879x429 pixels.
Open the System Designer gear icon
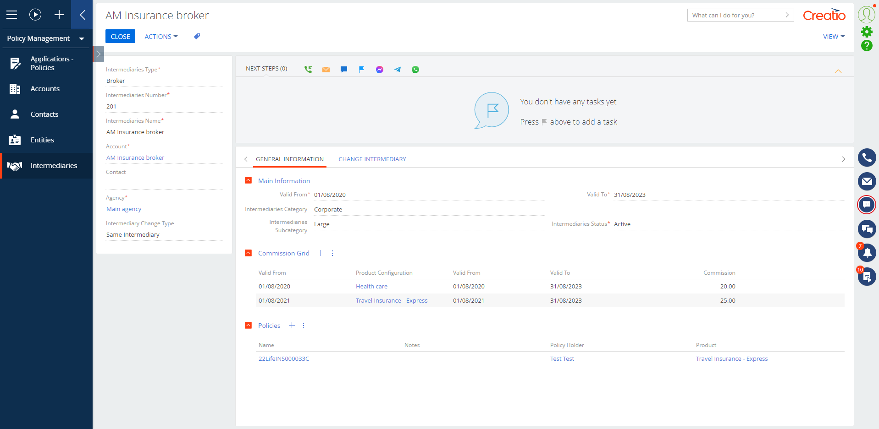click(x=867, y=32)
